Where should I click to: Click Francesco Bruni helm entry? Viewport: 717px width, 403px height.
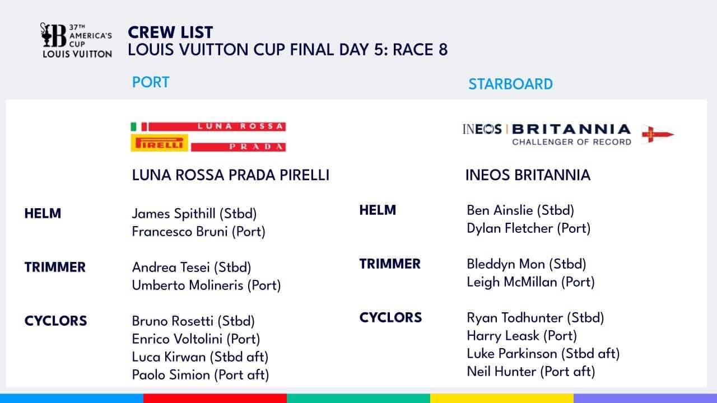198,231
